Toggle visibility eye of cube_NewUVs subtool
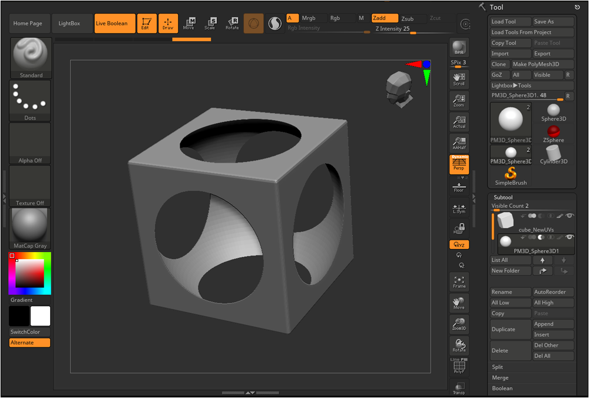Viewport: 589px width, 398px height. point(570,215)
